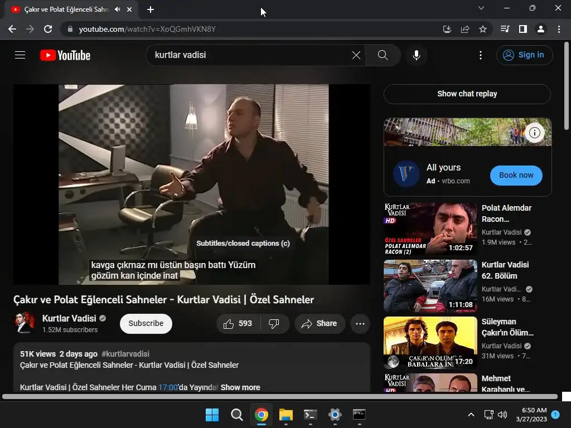571x428 pixels.
Task: Like the video with thumbs up
Action: point(238,324)
